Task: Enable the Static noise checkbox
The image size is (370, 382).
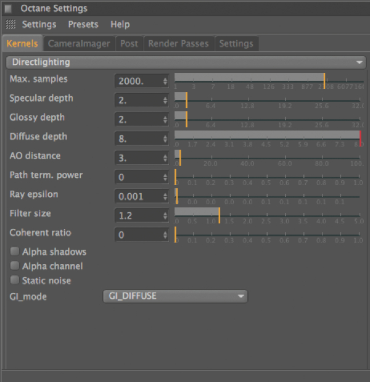Action: 15,280
